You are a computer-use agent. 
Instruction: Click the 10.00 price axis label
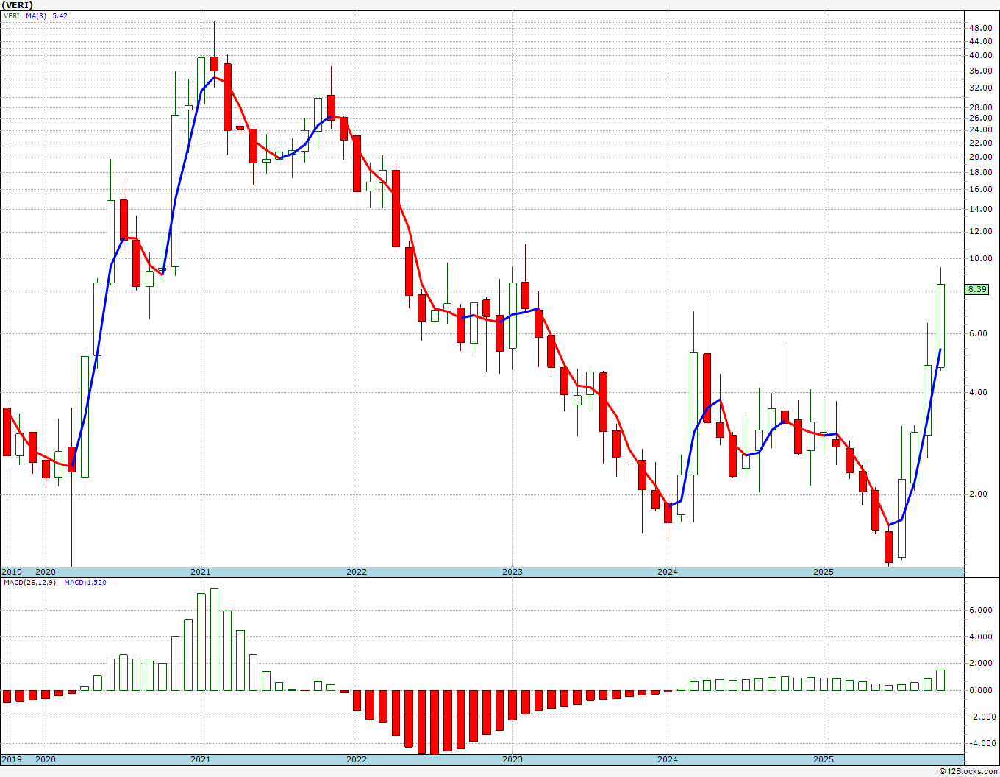tap(980, 258)
